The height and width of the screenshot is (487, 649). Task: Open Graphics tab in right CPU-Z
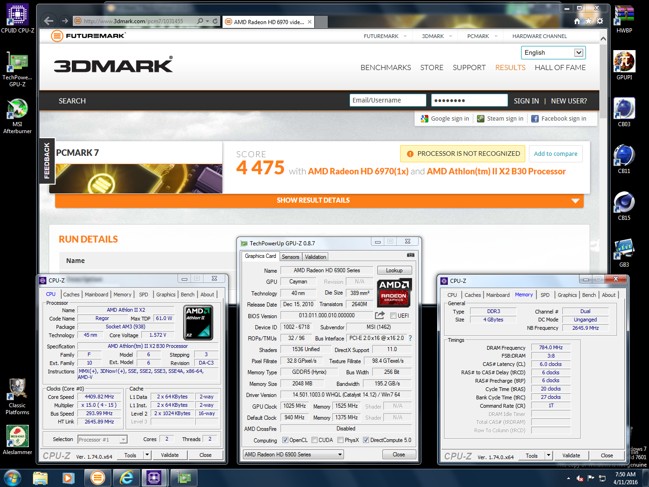click(x=567, y=295)
